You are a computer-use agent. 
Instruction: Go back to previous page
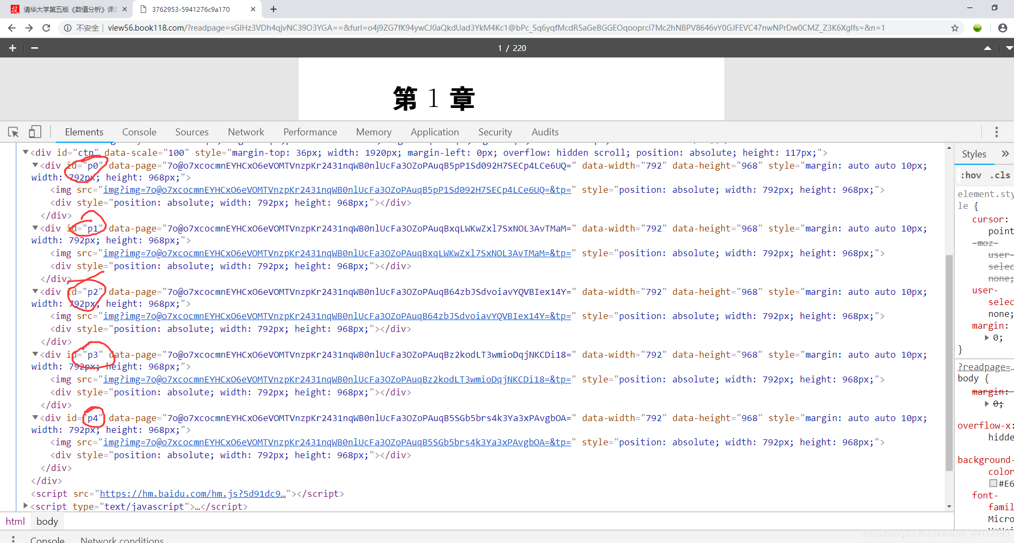pyautogui.click(x=11, y=28)
